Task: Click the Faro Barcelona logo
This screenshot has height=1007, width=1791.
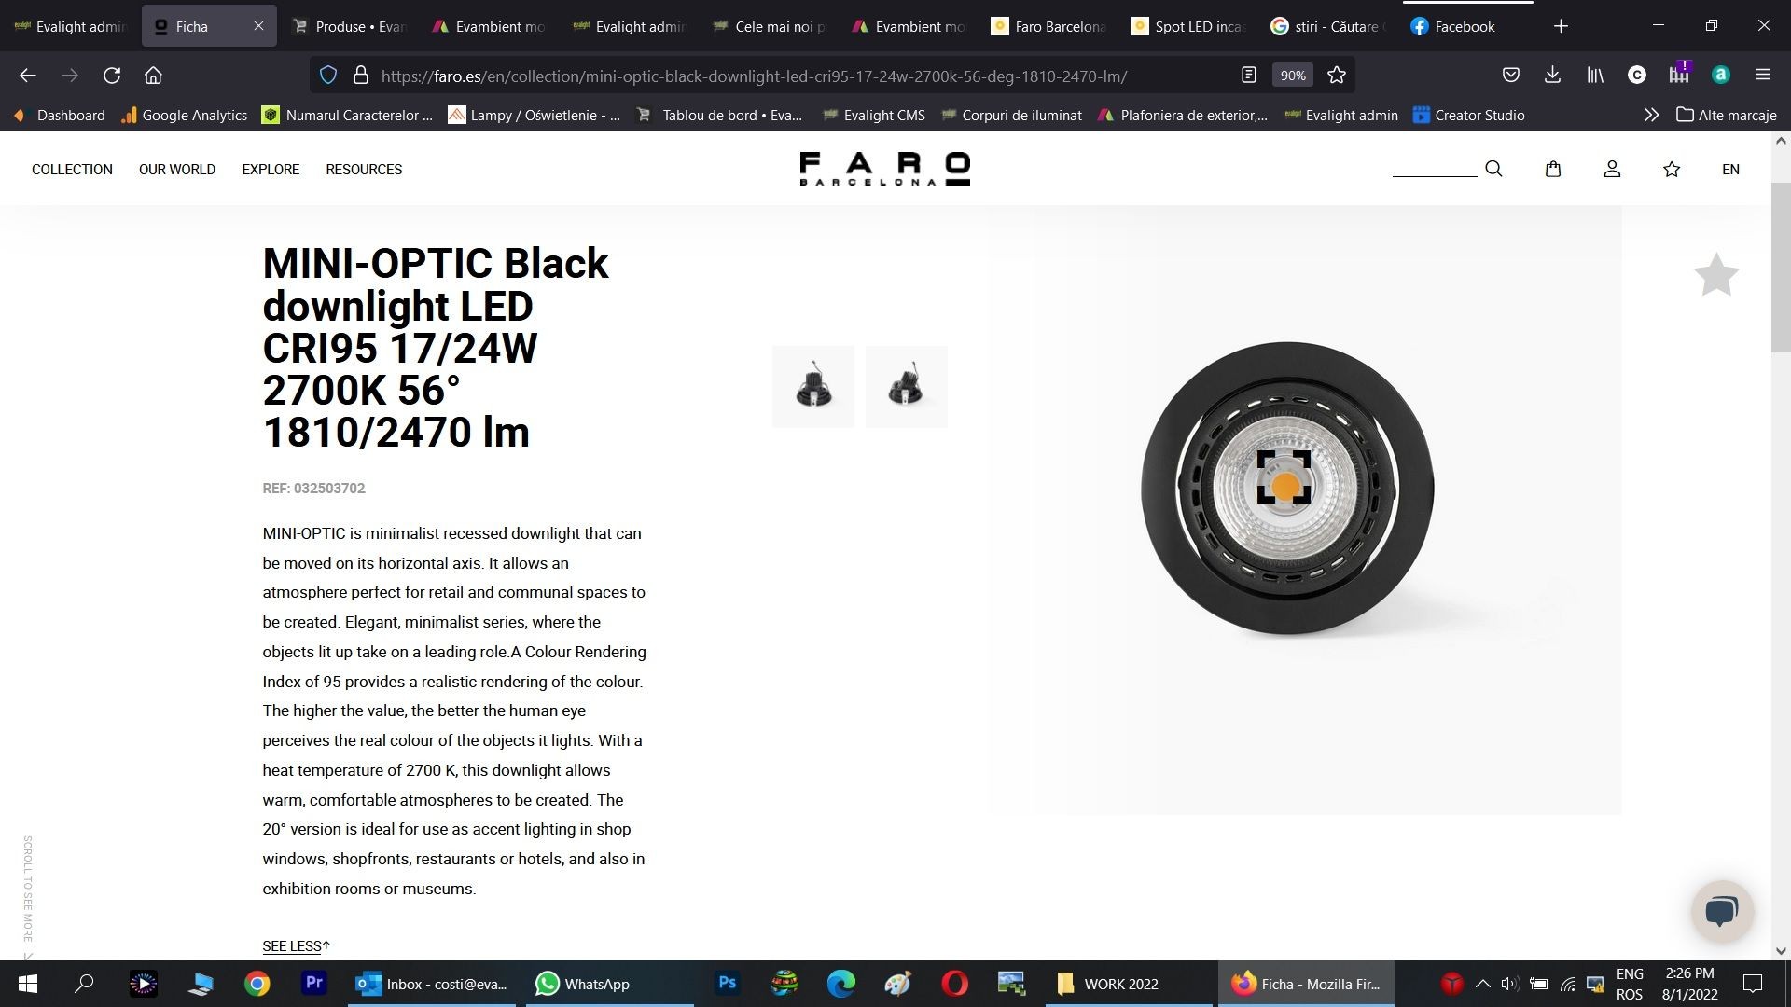Action: (884, 169)
